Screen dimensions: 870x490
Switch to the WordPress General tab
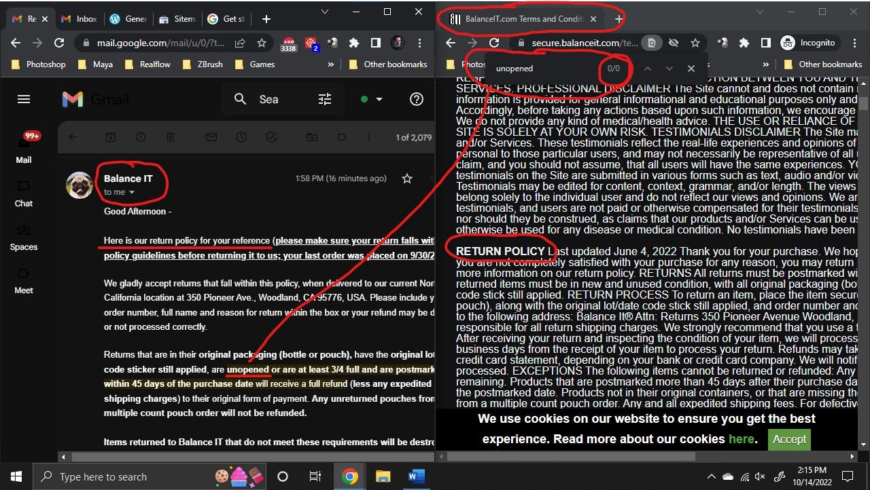(x=128, y=19)
